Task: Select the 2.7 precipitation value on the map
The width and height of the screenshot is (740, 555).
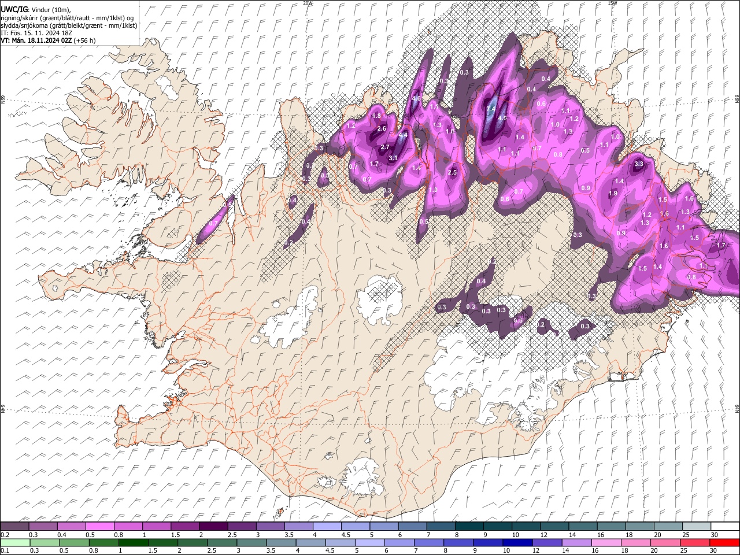Action: pyautogui.click(x=385, y=147)
